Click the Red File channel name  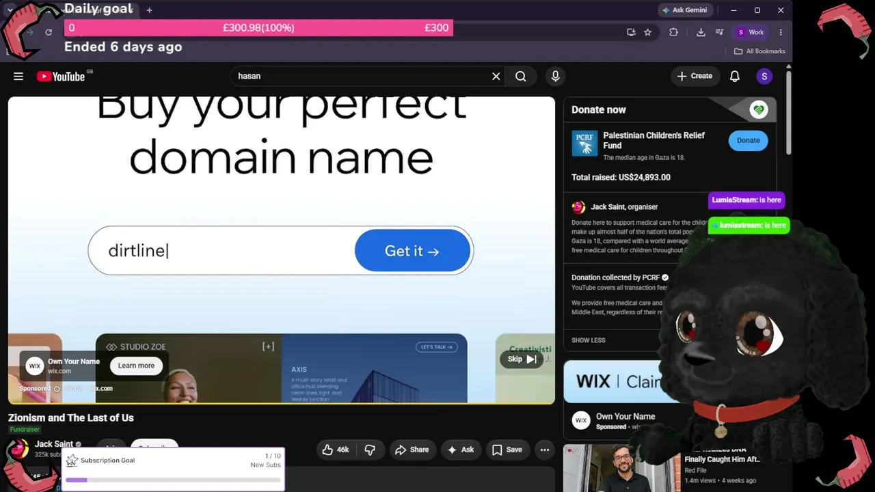(x=696, y=471)
